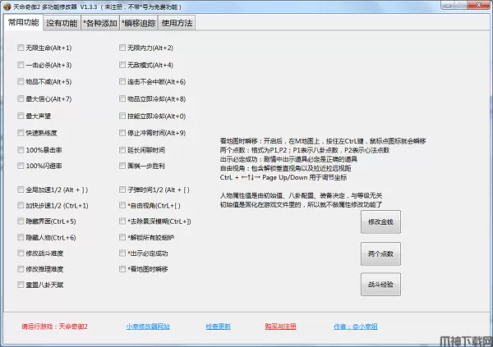Click the trainer app icon in title bar
The height and width of the screenshot is (347, 493).
click(x=7, y=7)
